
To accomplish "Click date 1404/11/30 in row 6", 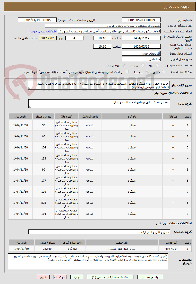I will pos(21,181).
